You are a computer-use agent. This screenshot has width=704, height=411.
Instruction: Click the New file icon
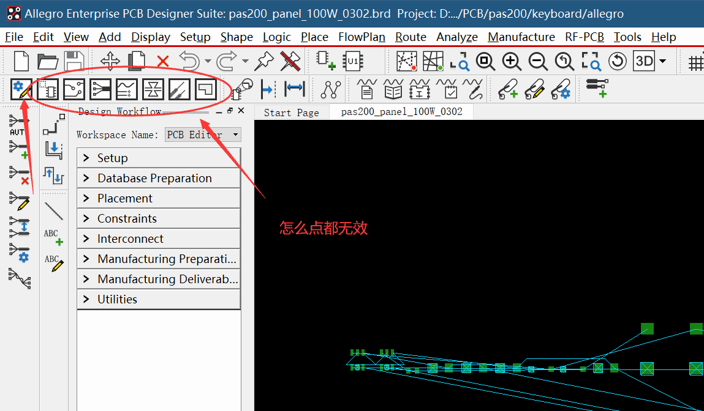[x=21, y=61]
